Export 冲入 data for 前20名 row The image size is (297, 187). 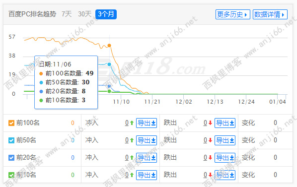click(147, 158)
